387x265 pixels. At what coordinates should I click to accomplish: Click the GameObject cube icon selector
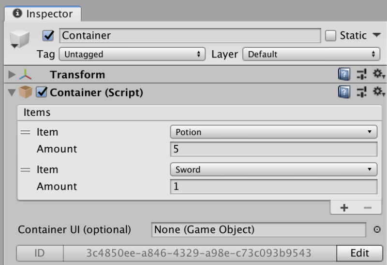click(x=19, y=39)
